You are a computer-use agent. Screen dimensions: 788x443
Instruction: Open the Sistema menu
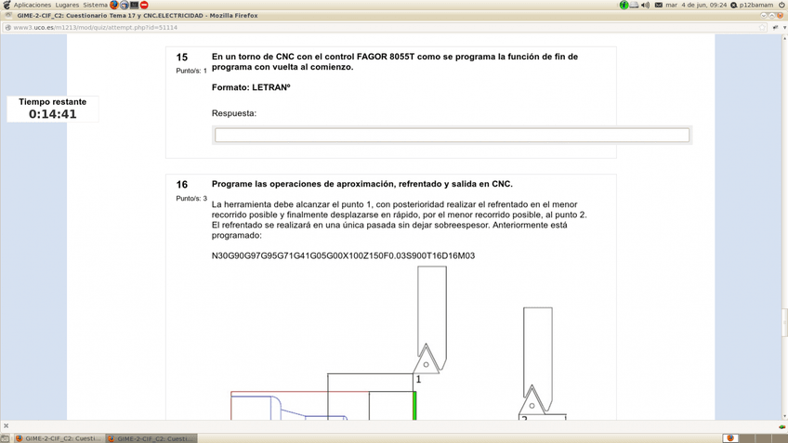[x=95, y=6]
